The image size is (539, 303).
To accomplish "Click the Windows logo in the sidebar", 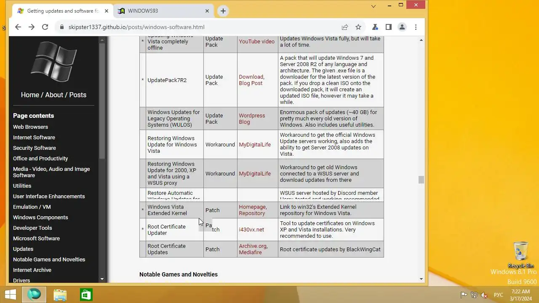I will (53, 61).
